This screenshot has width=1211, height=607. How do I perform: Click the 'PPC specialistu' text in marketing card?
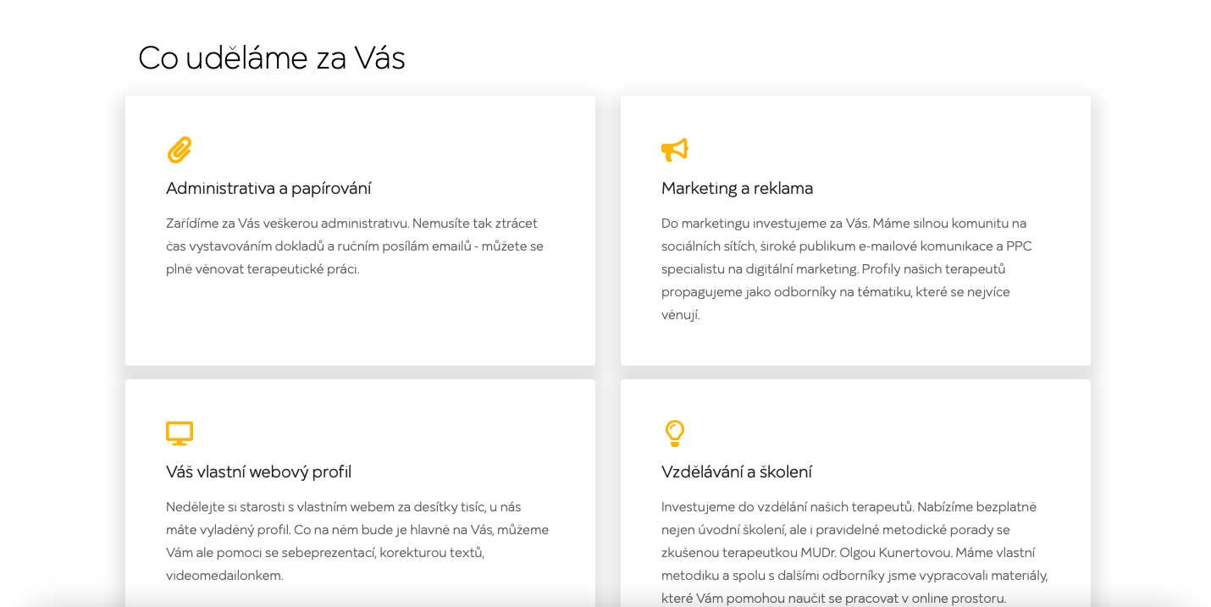tap(847, 257)
